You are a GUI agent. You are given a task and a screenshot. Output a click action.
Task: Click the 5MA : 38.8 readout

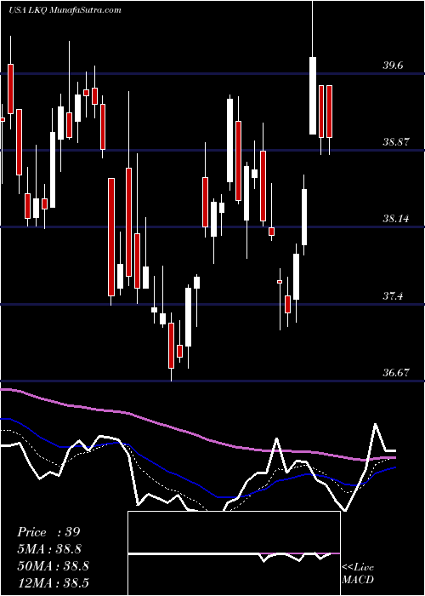tap(49, 549)
